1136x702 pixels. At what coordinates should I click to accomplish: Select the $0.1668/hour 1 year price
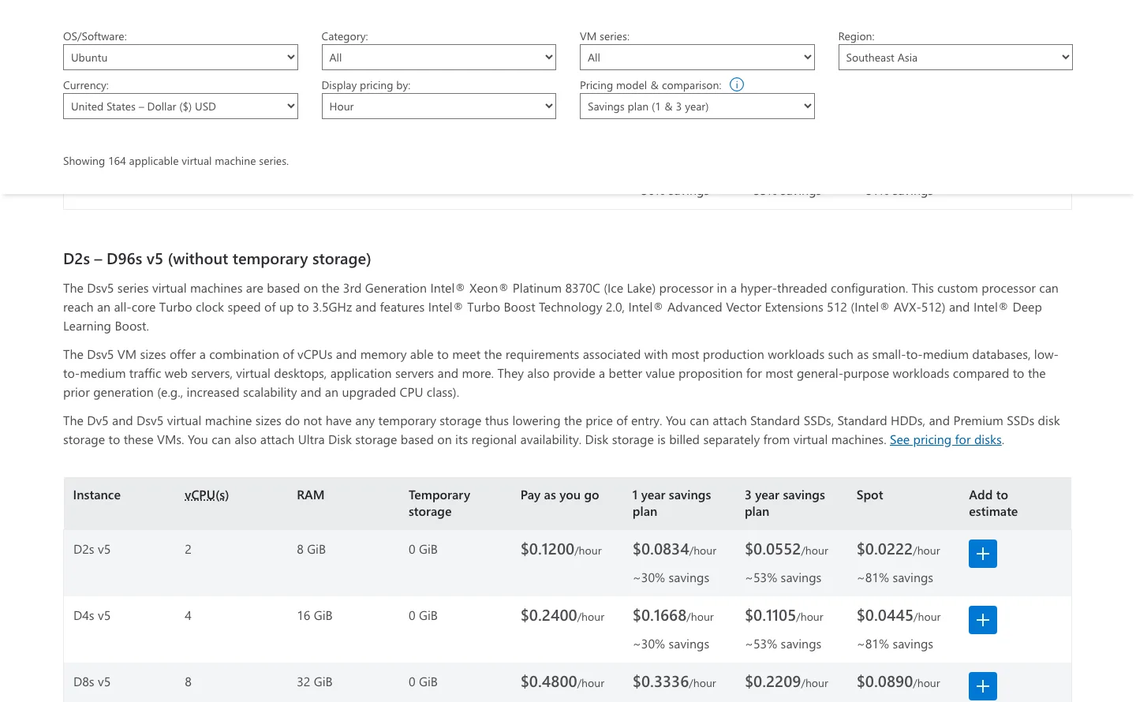[x=673, y=616]
